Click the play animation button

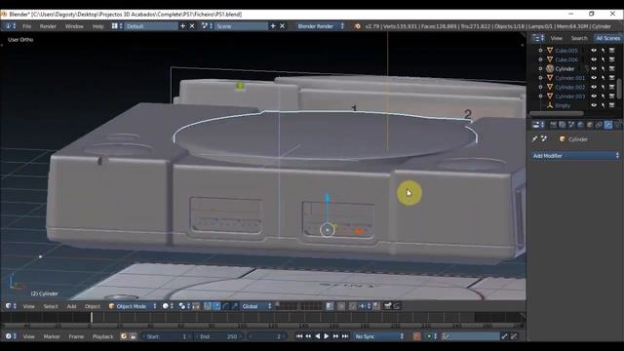click(x=327, y=336)
